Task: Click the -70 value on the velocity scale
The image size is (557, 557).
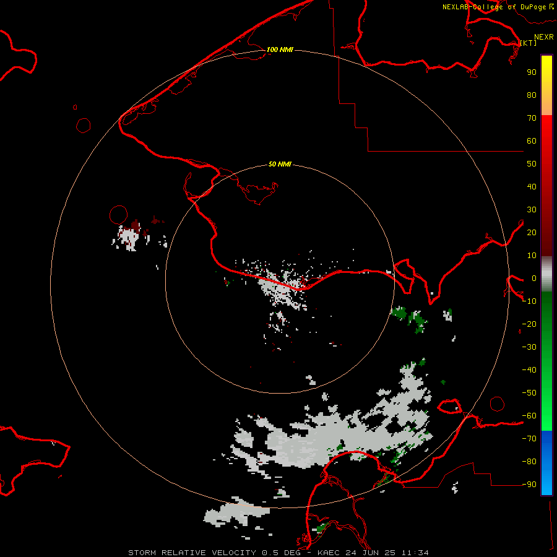Action: [529, 439]
